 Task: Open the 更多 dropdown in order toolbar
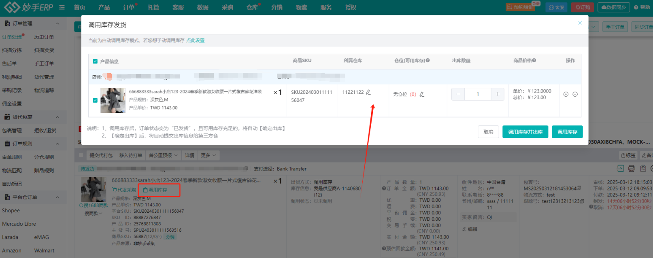[x=208, y=155]
